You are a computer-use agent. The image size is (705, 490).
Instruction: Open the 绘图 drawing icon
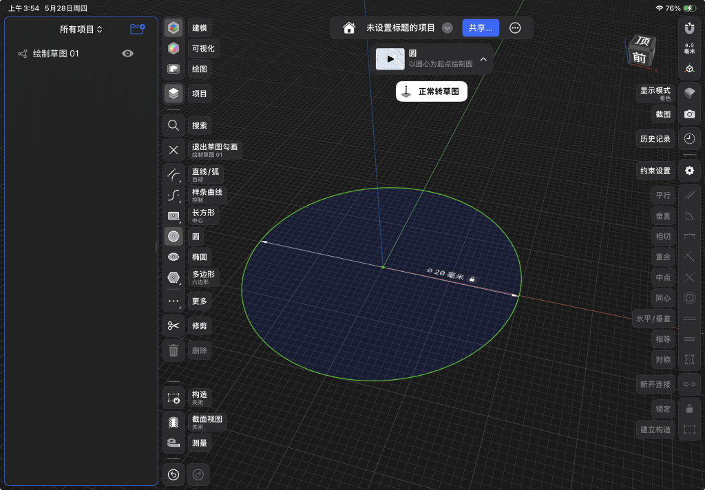pos(173,69)
